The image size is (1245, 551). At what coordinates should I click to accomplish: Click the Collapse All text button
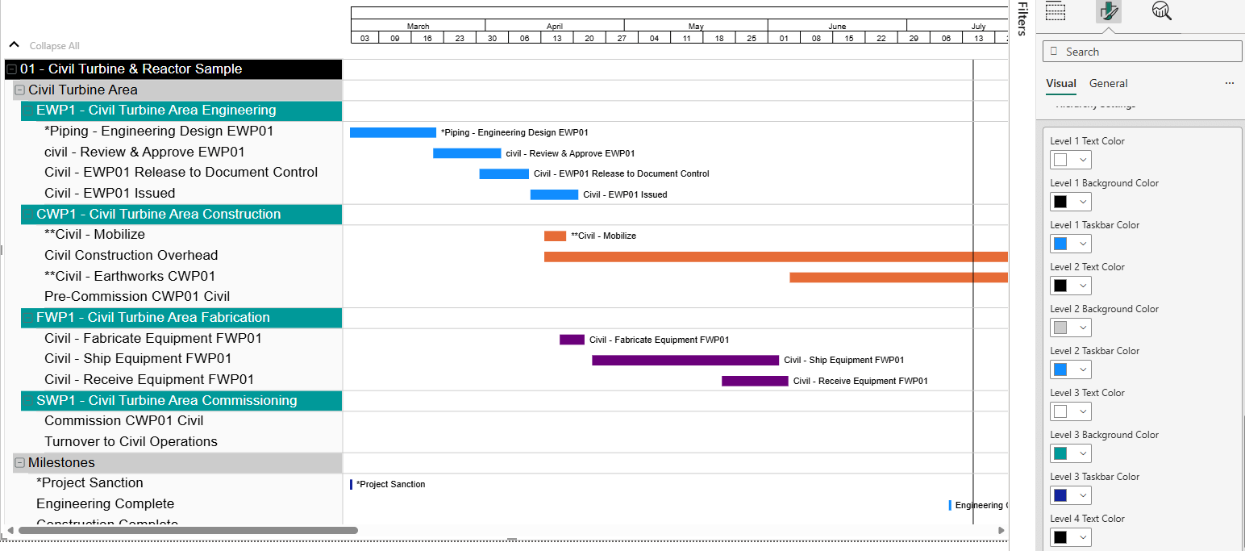[x=55, y=46]
